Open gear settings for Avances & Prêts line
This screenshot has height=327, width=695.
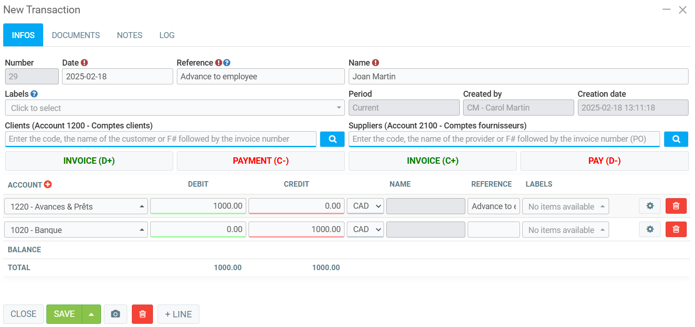(x=650, y=206)
